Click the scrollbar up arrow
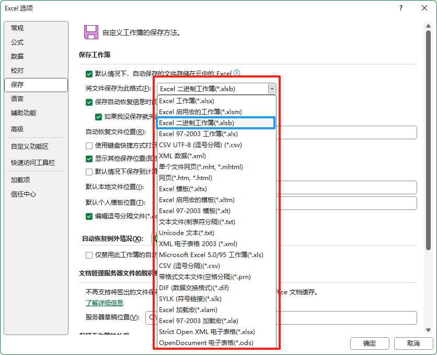This screenshot has width=437, height=355. click(x=428, y=26)
